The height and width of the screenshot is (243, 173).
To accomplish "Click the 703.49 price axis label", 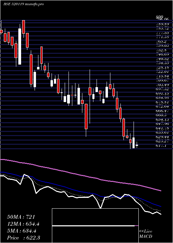I will [x=163, y=85].
